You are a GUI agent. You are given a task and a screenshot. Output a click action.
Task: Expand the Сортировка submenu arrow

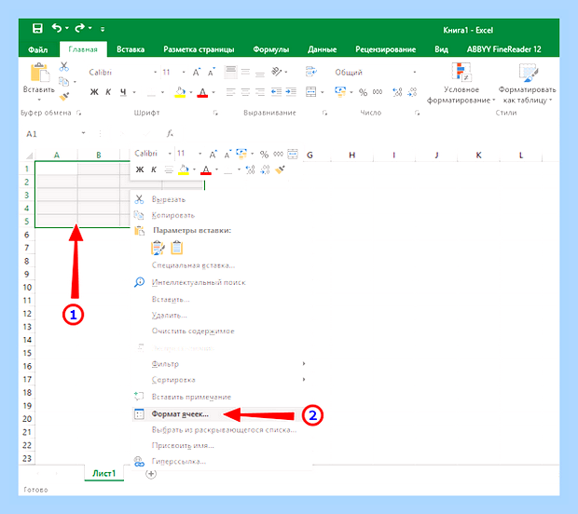pos(304,380)
